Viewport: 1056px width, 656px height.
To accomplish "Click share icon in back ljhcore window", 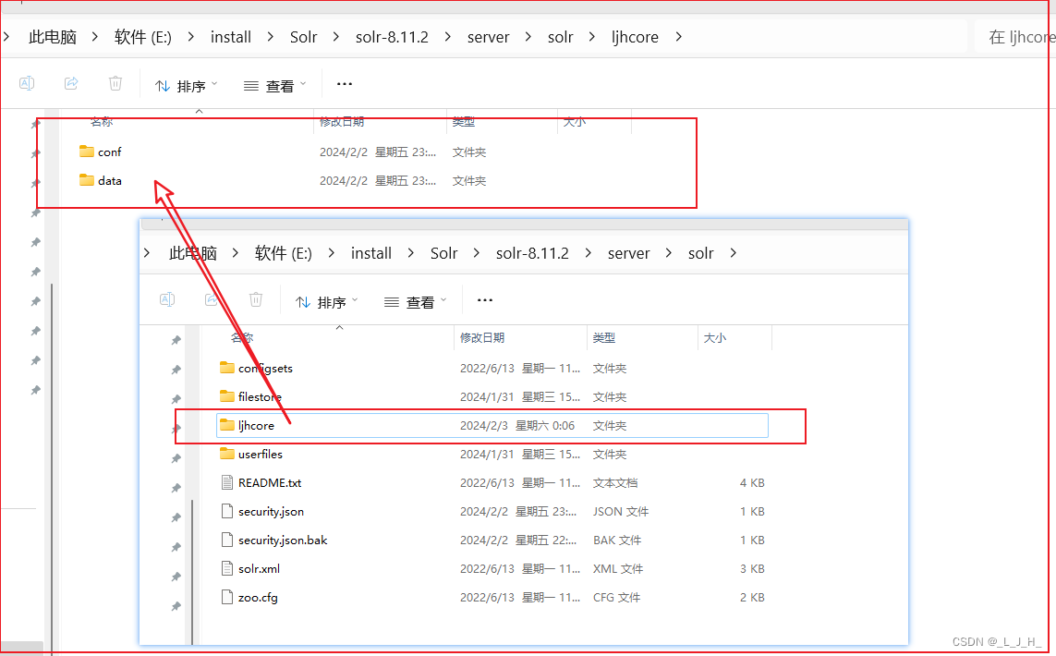I will click(x=71, y=83).
